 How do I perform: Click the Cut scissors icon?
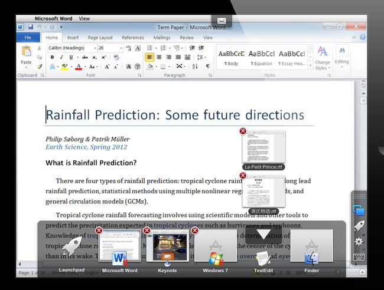pyautogui.click(x=39, y=48)
